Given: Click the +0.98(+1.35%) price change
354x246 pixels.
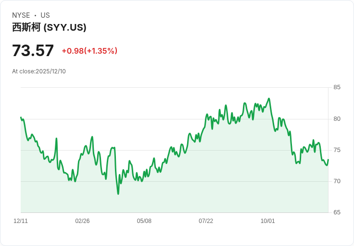Looking at the screenshot, I should (x=89, y=51).
